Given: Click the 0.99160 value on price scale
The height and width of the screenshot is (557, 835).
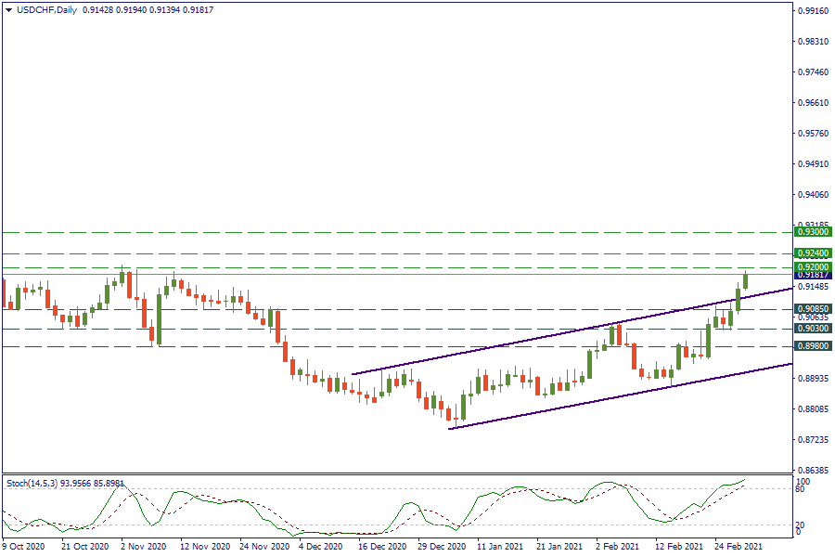Looking at the screenshot, I should click(x=813, y=12).
